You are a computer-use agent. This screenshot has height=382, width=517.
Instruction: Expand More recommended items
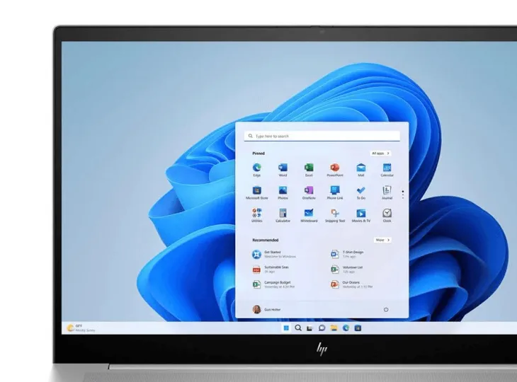382,240
